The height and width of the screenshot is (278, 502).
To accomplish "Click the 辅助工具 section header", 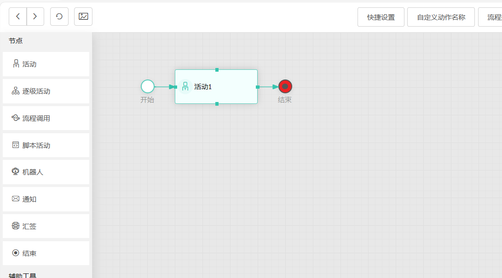I will point(23,275).
